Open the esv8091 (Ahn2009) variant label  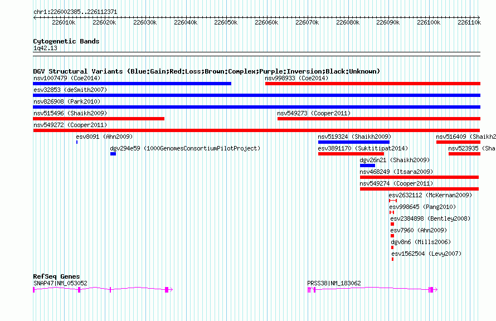(x=104, y=137)
